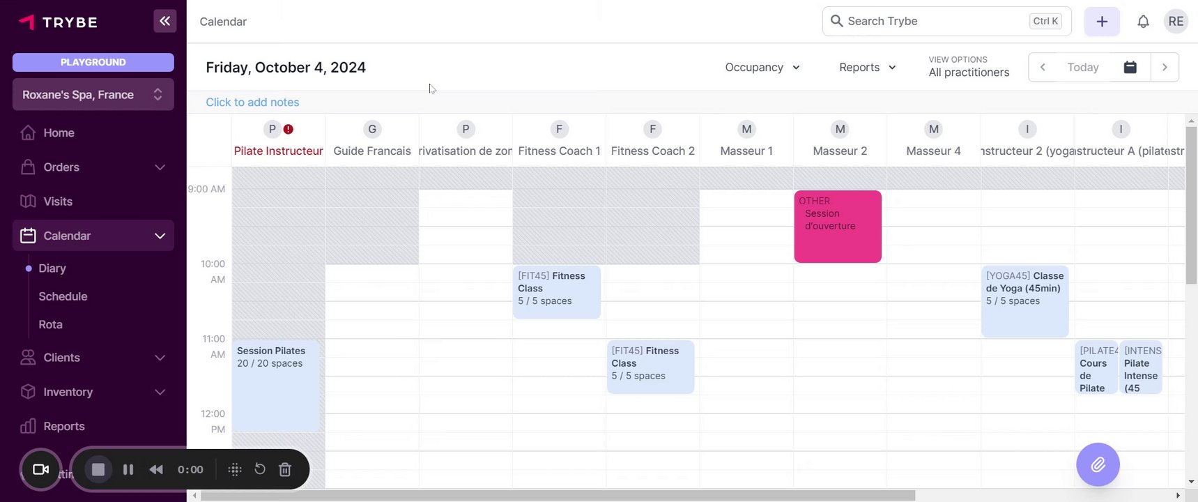Click the camera toggle in recorder

41,469
